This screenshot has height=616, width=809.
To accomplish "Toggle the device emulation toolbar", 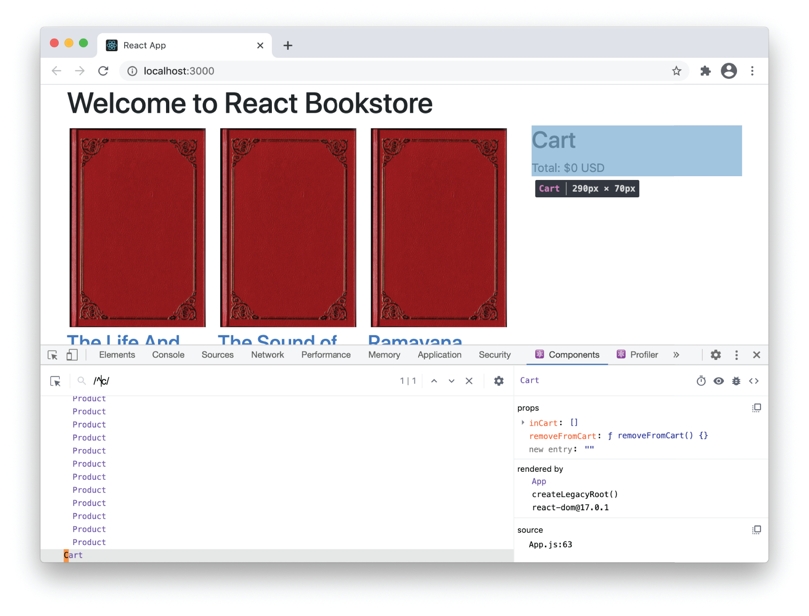I will tap(72, 355).
